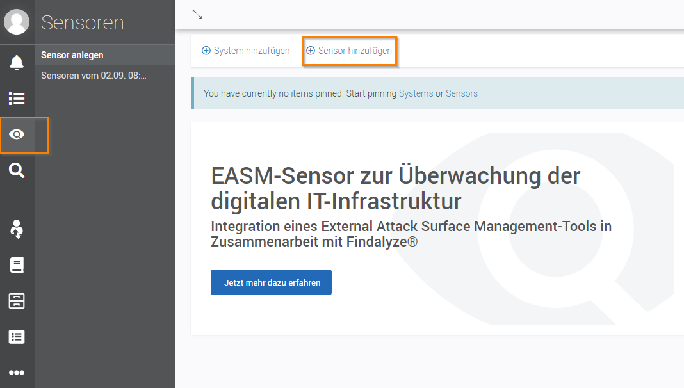684x388 pixels.
Task: Toggle fullscreen with the expand arrows icon
Action: (197, 14)
